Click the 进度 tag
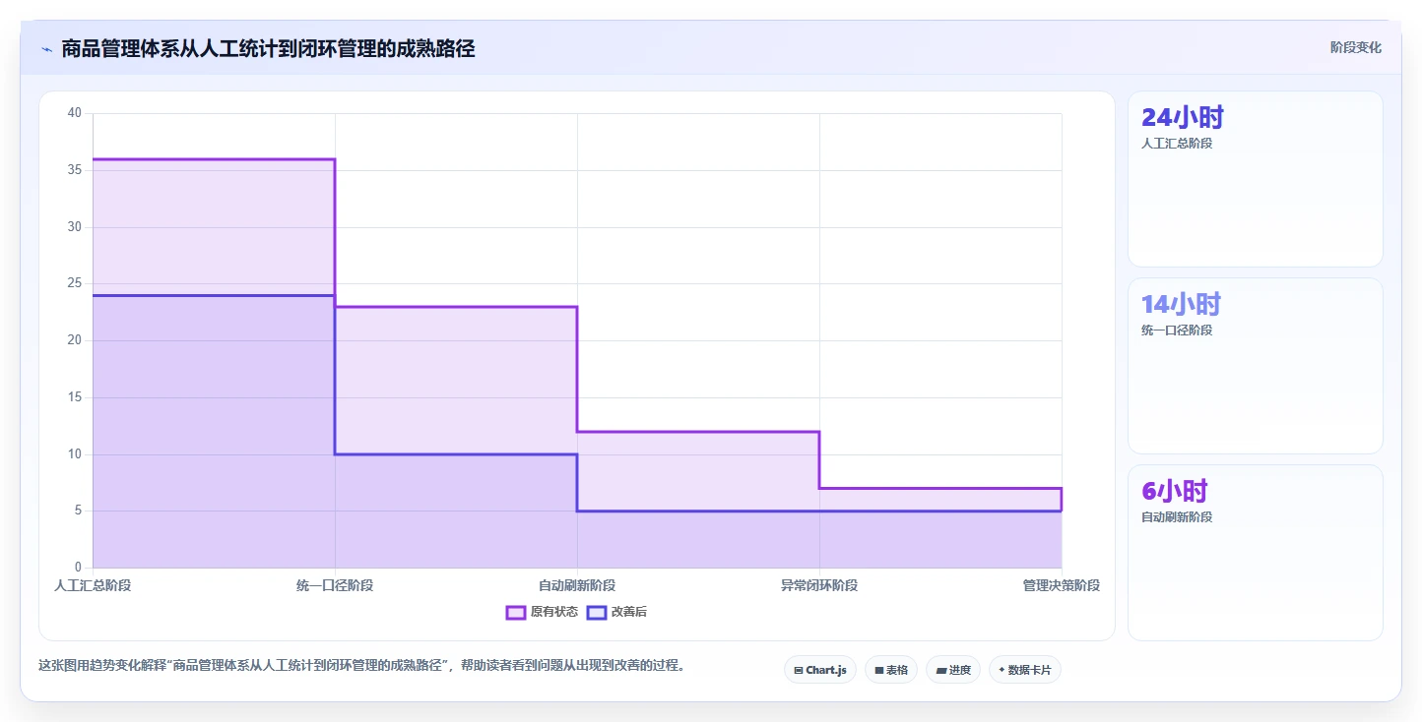The width and height of the screenshot is (1422, 722). tap(953, 670)
